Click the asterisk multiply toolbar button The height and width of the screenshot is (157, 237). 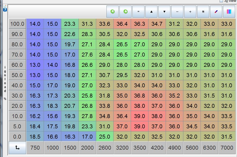click(203, 12)
